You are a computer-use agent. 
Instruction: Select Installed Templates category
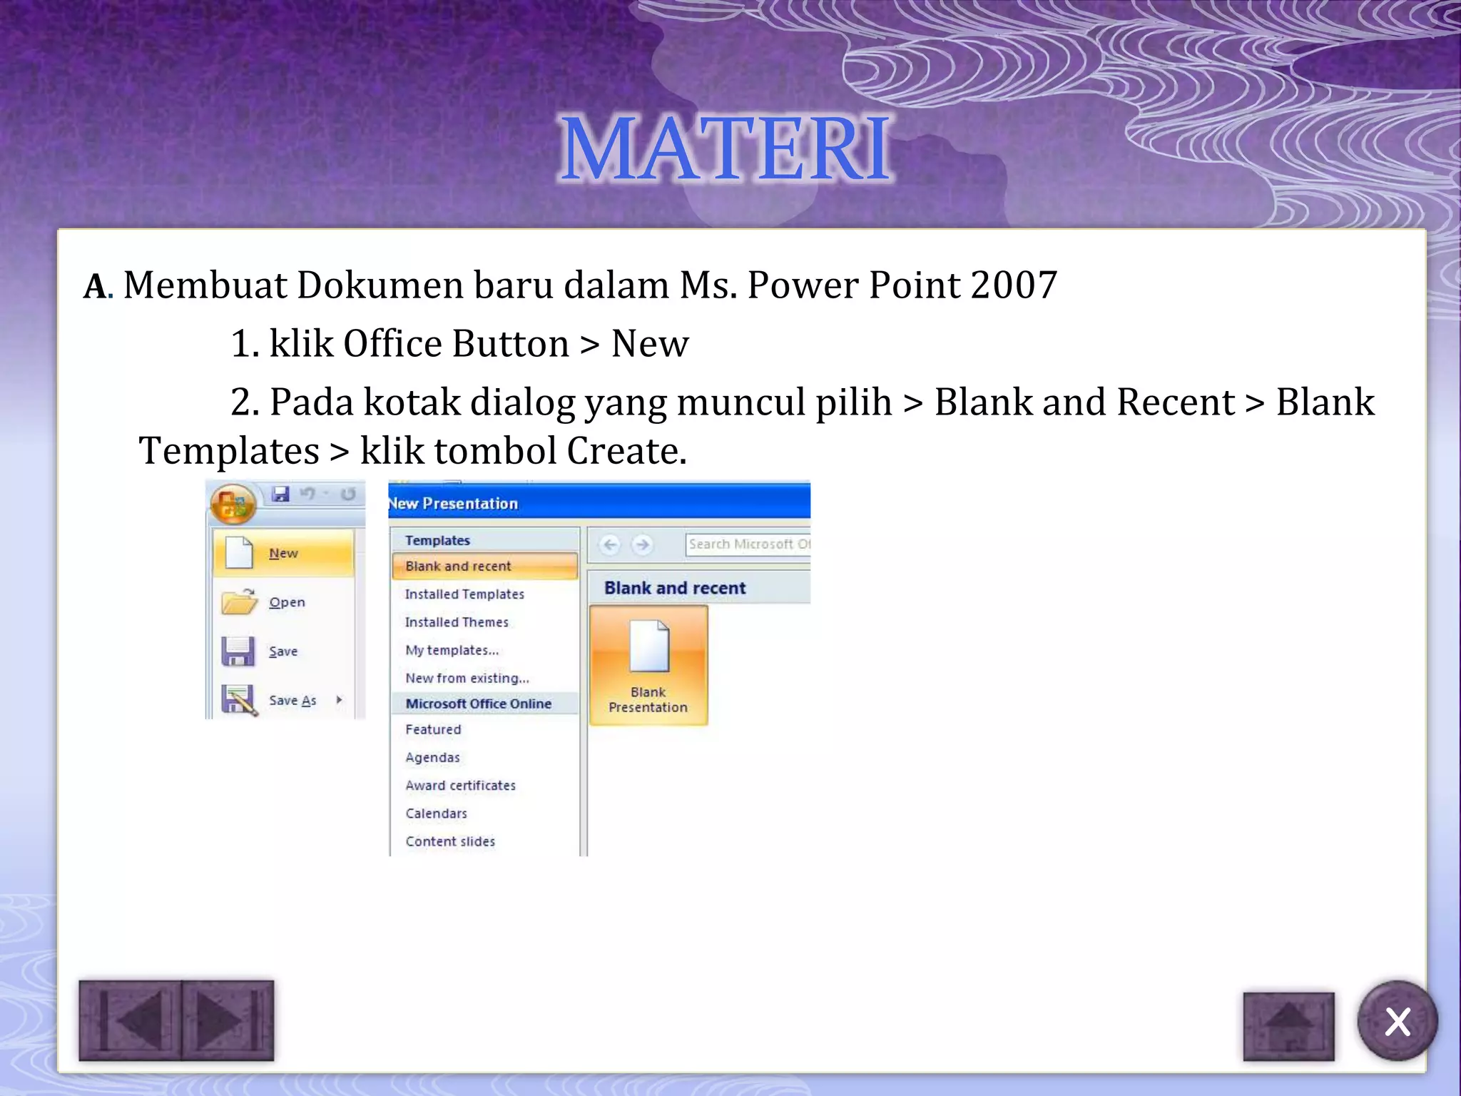coord(464,594)
